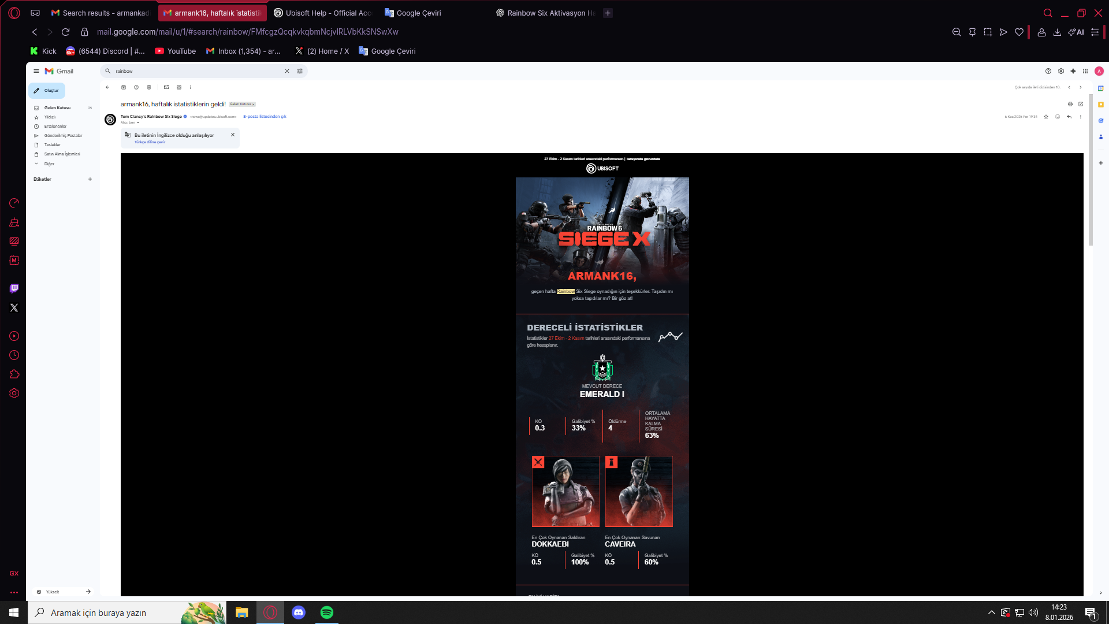Screen dimensions: 1109x624
Task: Archive this email
Action: (124, 87)
